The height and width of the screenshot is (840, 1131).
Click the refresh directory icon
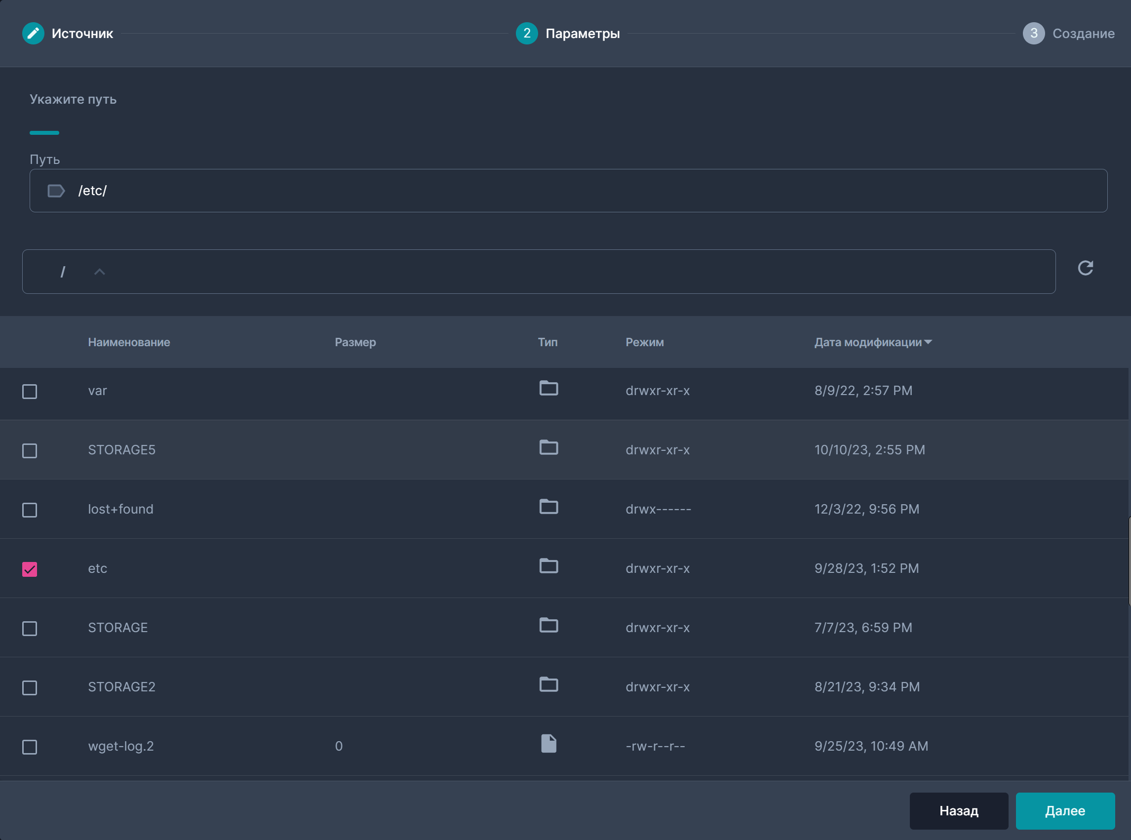coord(1085,268)
